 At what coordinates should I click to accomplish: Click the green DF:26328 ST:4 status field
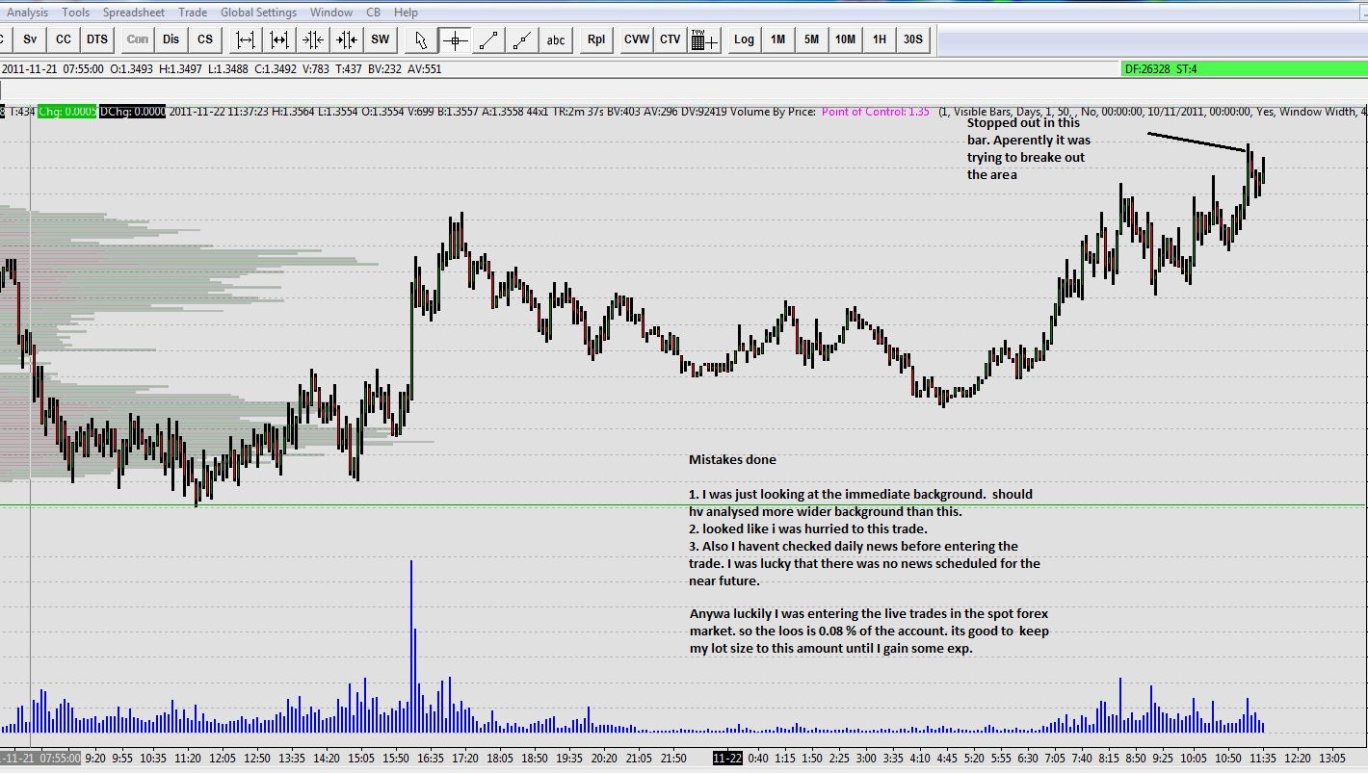point(1244,68)
